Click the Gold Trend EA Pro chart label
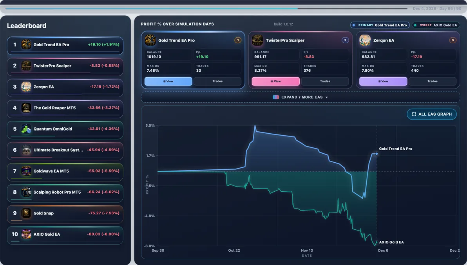This screenshot has height=265, width=467. click(x=396, y=149)
